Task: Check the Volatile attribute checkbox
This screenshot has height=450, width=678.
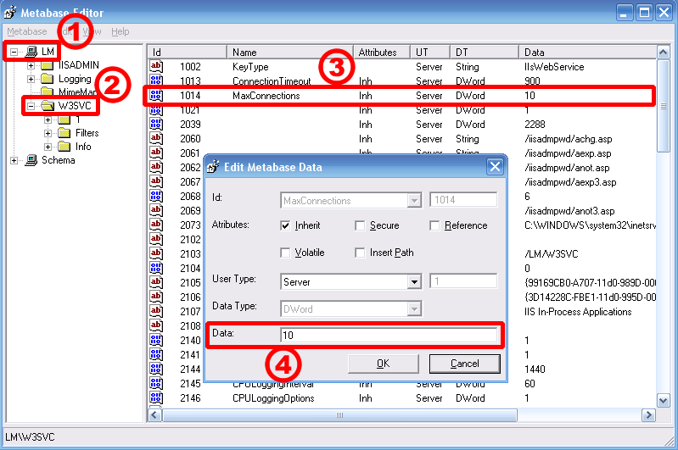Action: pyautogui.click(x=286, y=253)
